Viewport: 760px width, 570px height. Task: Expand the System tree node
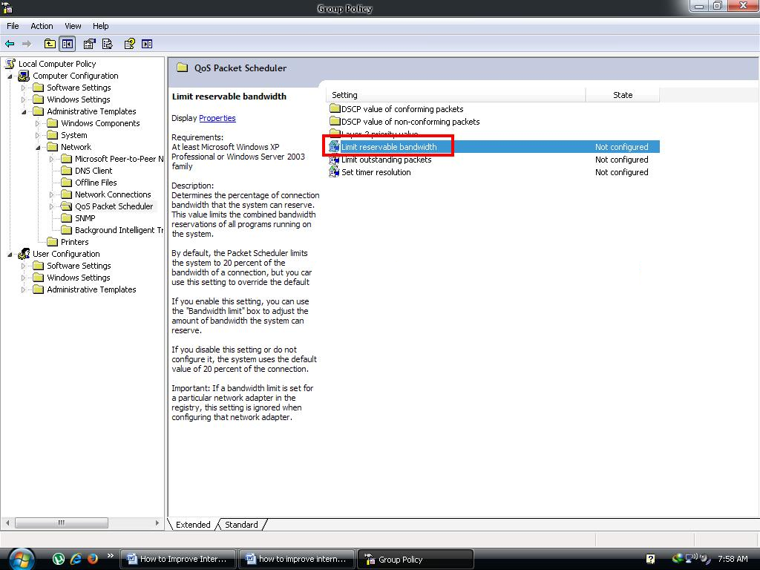(37, 135)
